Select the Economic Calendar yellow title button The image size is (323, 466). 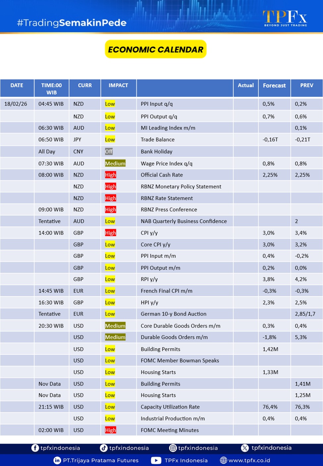156,49
